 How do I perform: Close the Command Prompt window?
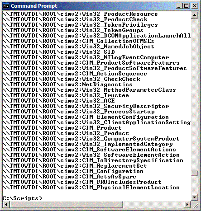click(195, 6)
